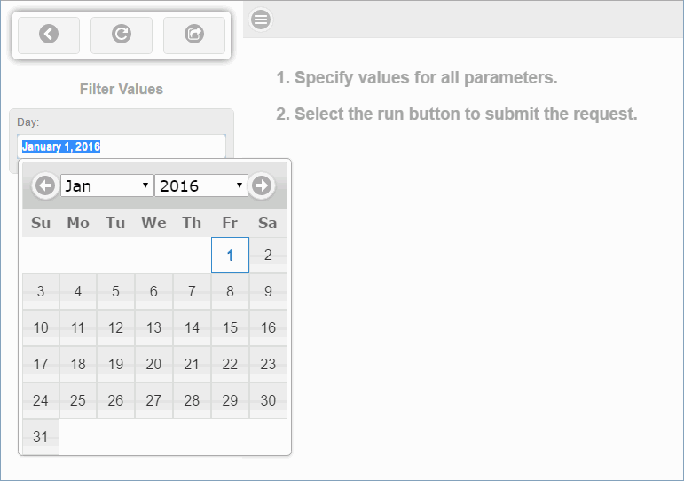The height and width of the screenshot is (481, 684).
Task: Open the hamburger menu icon
Action: (260, 19)
